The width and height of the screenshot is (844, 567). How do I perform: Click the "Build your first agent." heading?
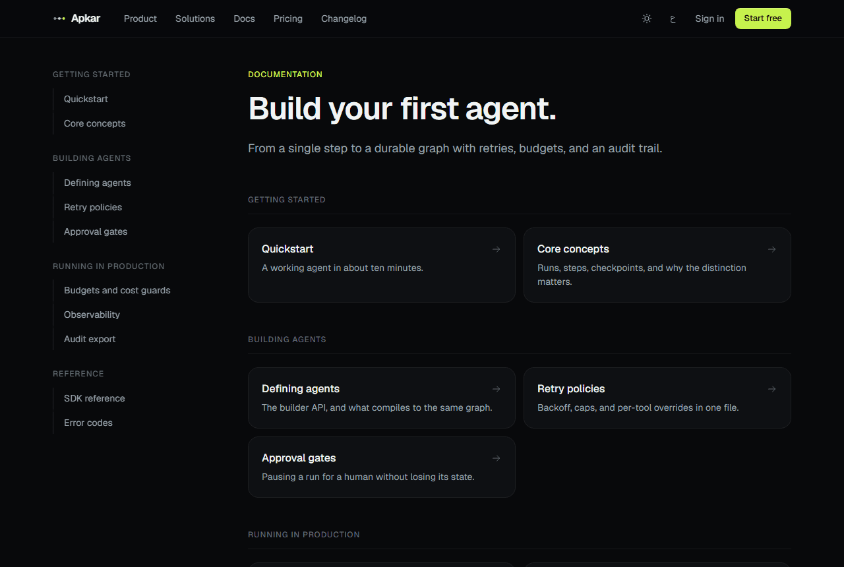pos(402,109)
